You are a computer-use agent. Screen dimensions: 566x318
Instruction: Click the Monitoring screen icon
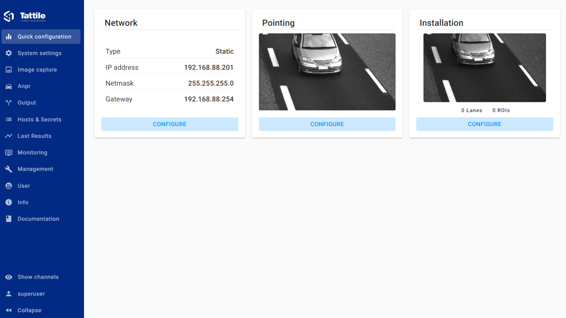pos(9,152)
